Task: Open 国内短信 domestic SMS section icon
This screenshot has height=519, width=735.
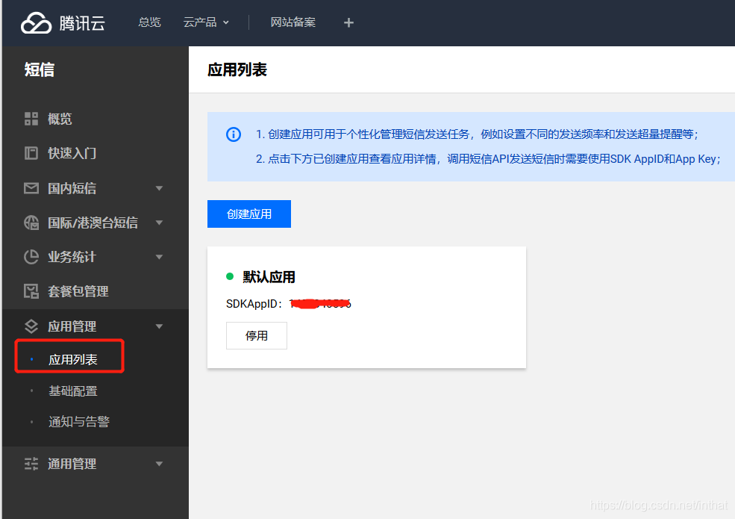Action: click(x=31, y=187)
